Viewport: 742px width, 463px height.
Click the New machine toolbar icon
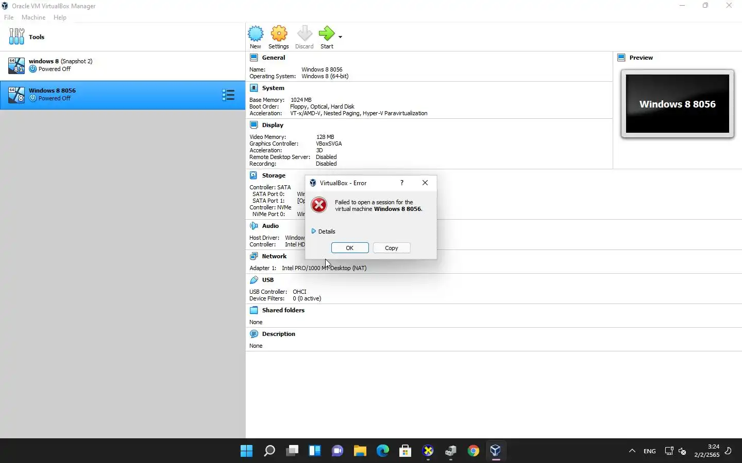(x=256, y=34)
